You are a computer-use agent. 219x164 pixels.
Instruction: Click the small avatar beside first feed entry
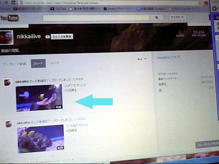[x=8, y=82]
